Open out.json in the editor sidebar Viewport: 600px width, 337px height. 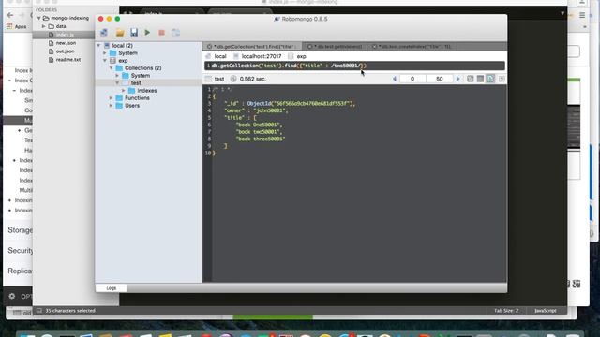click(65, 51)
